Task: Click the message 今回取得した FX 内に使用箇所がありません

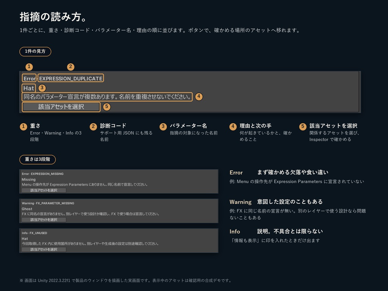Action: point(90,244)
